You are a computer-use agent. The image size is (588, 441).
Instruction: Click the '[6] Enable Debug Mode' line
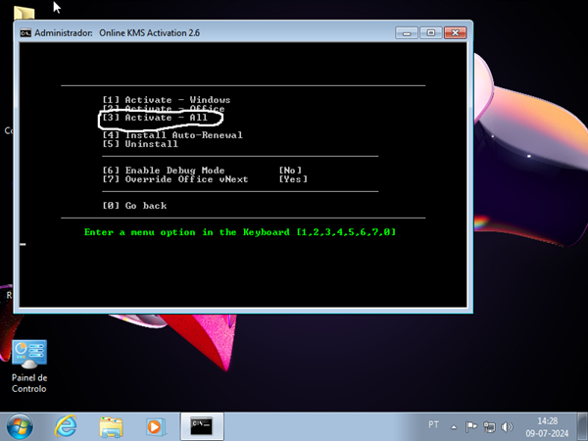pyautogui.click(x=164, y=171)
